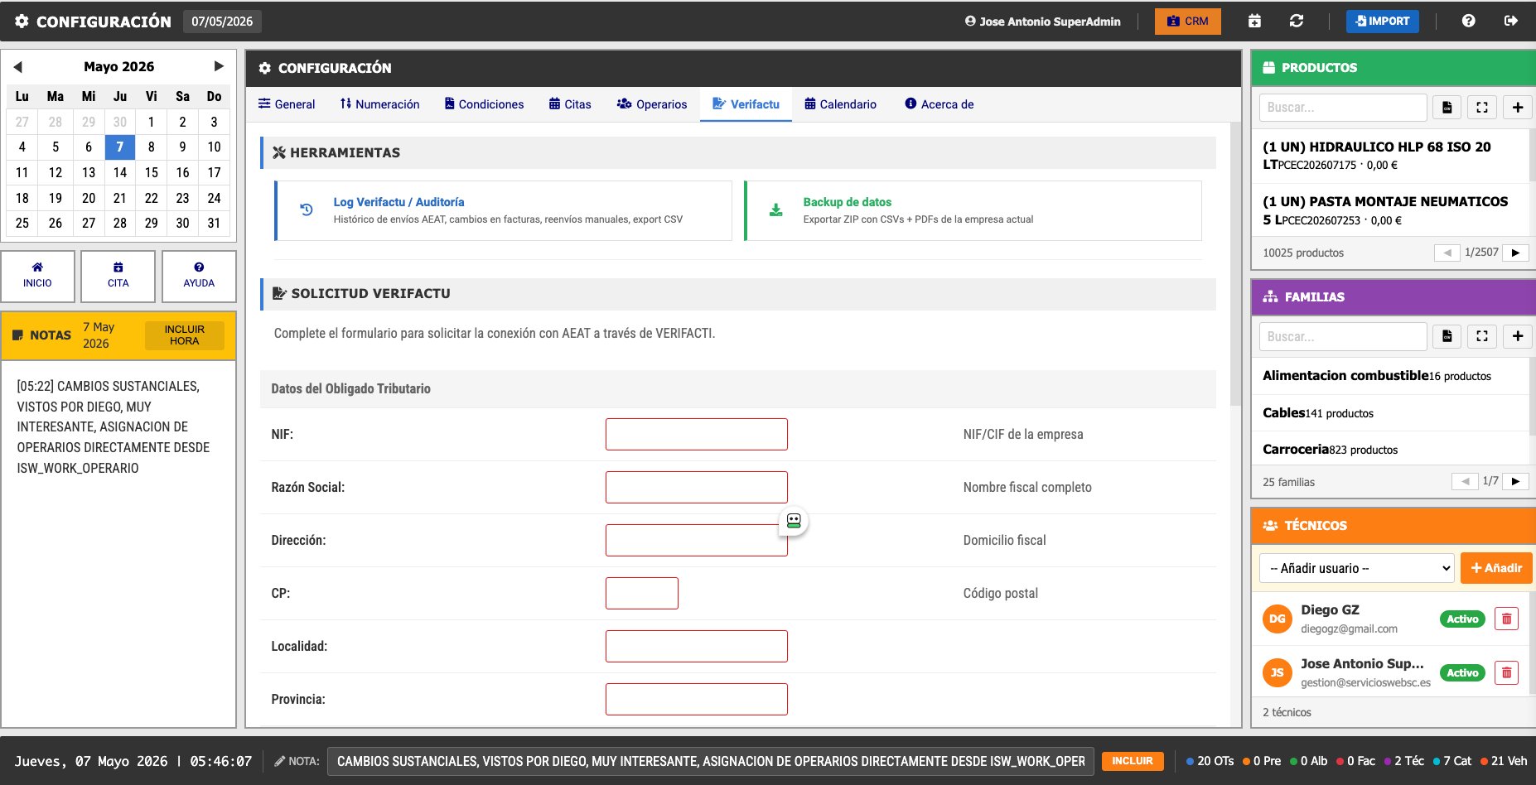Screen dimensions: 1536x785
Task: Go to previous month arrow in calendar
Action: 17,66
